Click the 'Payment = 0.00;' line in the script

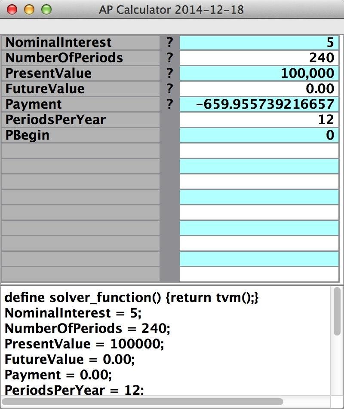tap(58, 375)
